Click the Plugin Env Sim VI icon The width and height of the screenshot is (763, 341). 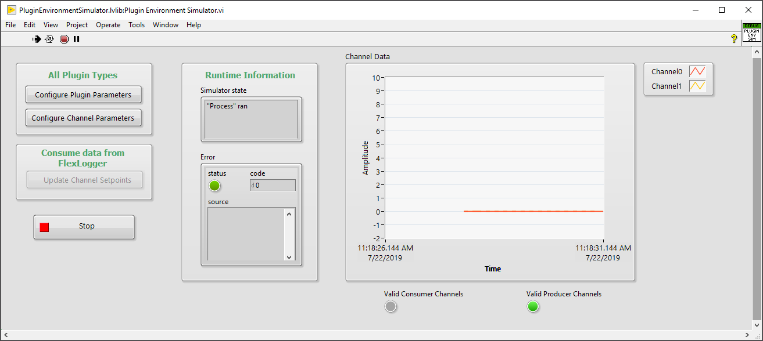coord(751,32)
